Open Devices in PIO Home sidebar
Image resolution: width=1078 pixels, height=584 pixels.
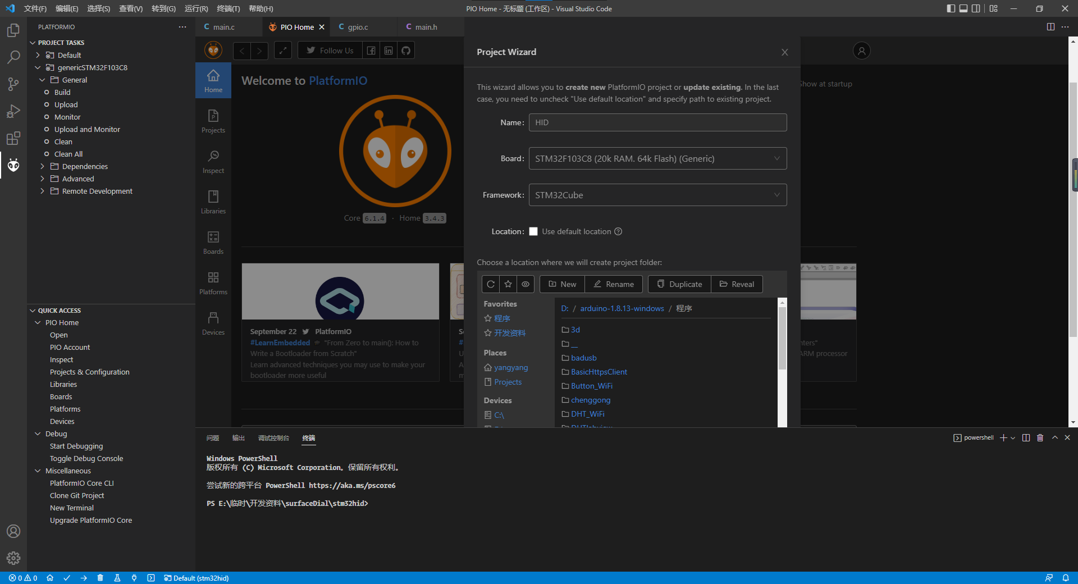pyautogui.click(x=213, y=323)
